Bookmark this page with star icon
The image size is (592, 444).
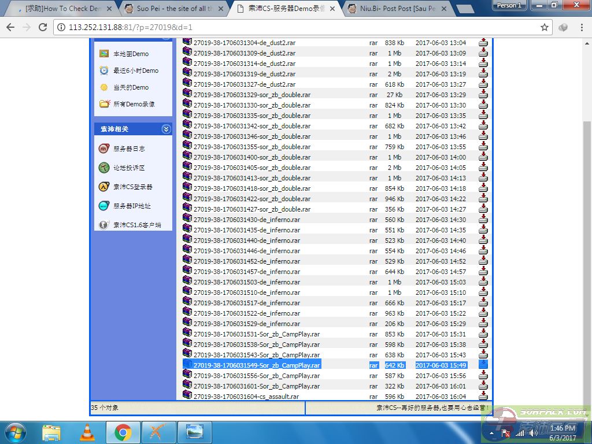tap(544, 27)
